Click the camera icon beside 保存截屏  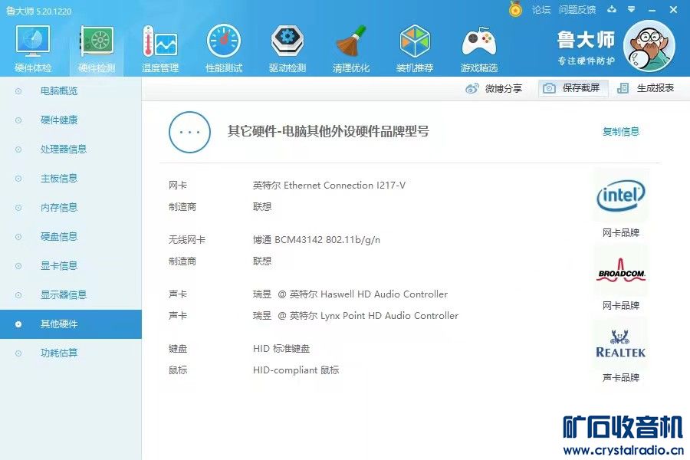click(x=549, y=88)
